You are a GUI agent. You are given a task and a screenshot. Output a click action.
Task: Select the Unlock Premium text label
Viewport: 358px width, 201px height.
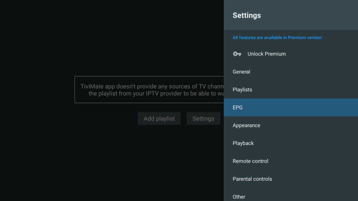[x=266, y=54]
